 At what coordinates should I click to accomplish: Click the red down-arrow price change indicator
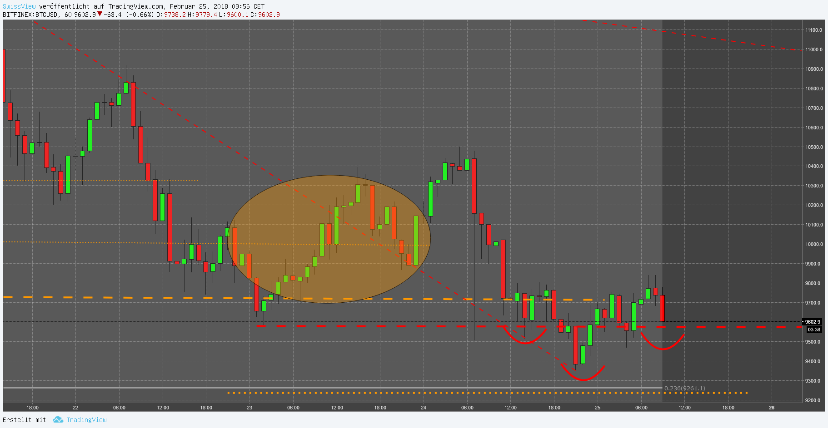pyautogui.click(x=100, y=14)
